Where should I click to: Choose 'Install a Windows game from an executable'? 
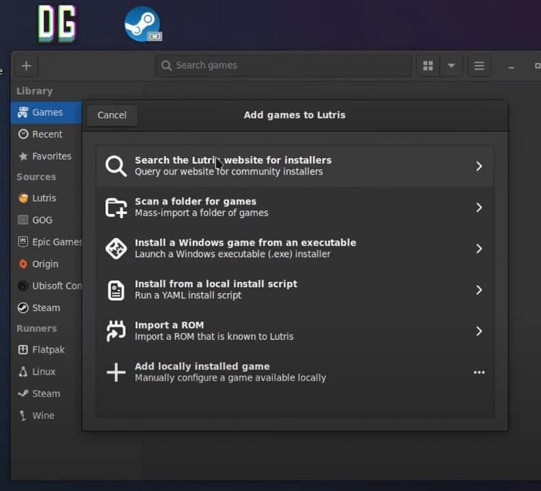point(295,248)
